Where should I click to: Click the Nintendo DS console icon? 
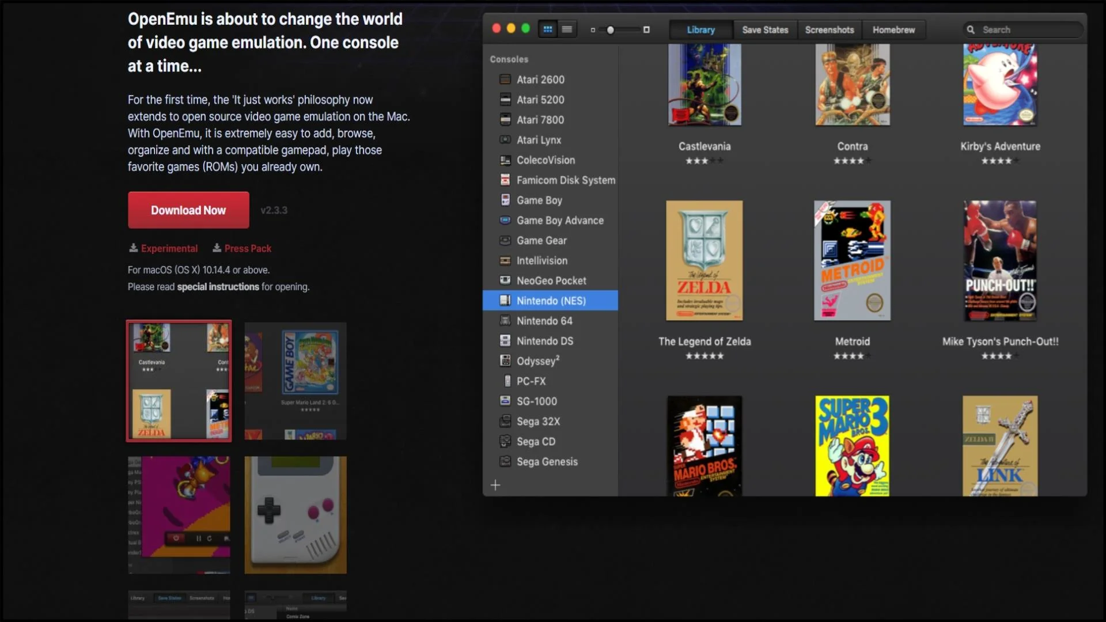pos(505,341)
